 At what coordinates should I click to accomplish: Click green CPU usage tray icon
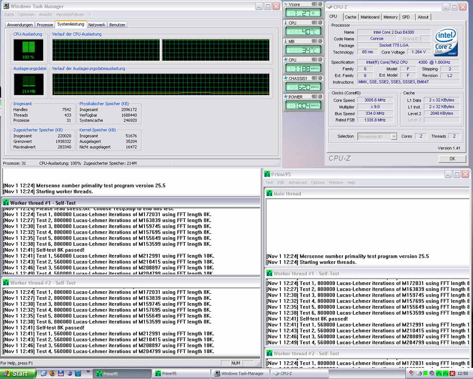(x=425, y=373)
